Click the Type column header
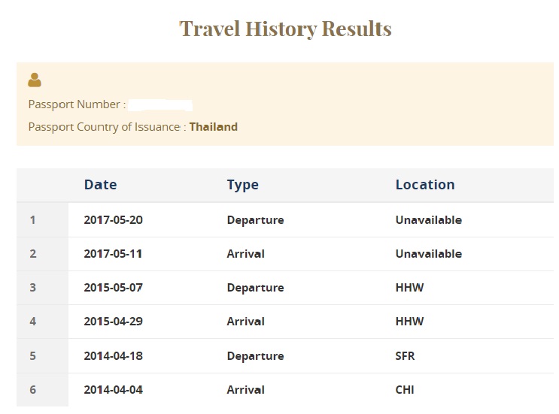Image resolution: width=559 pixels, height=414 pixels. pyautogui.click(x=242, y=185)
